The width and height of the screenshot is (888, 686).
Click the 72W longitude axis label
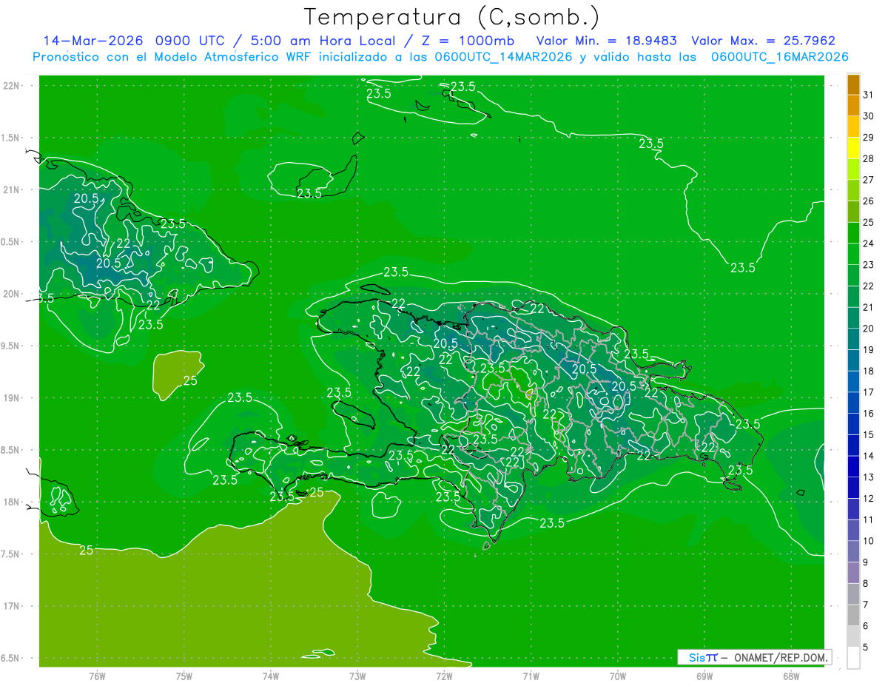click(444, 676)
